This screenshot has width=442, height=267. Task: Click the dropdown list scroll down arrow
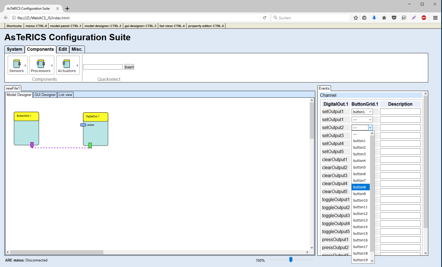[372, 261]
